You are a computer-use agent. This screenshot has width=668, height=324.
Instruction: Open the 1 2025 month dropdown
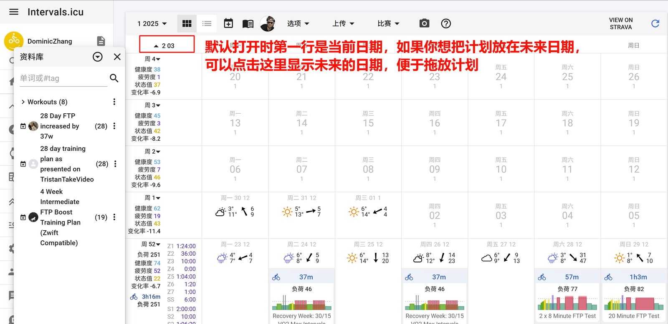pos(152,24)
